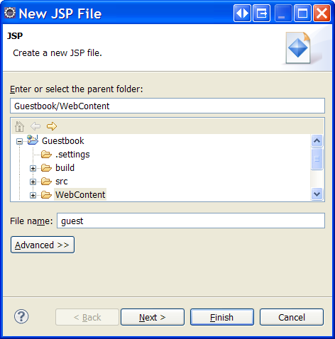Expand the WebContent folder
This screenshot has width=335, height=339.
(33, 195)
